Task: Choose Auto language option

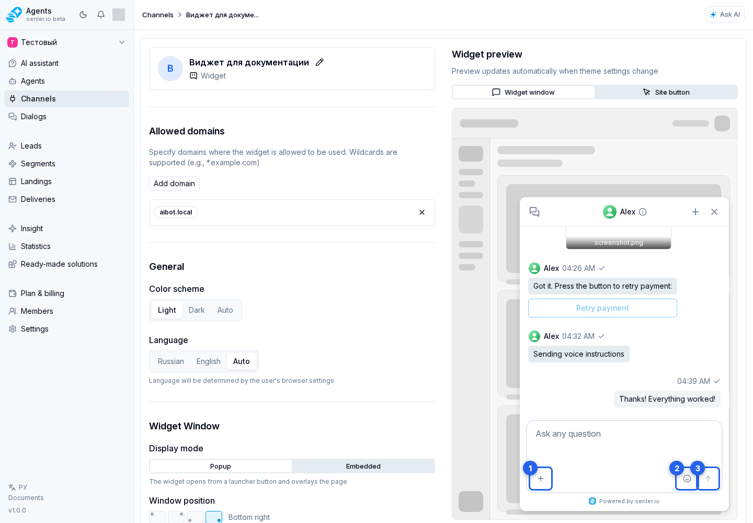Action: 242,361
